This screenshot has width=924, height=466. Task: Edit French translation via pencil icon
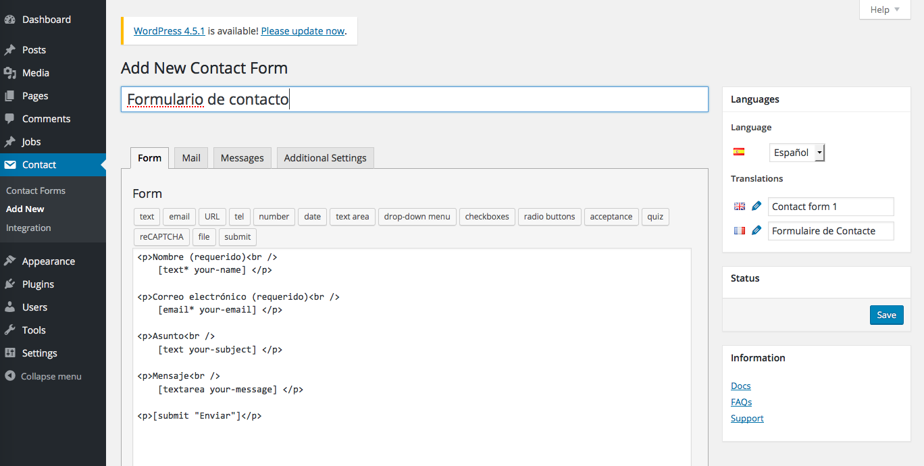(x=756, y=230)
